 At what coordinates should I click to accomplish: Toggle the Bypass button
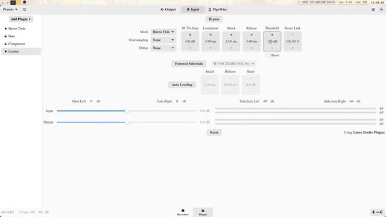click(x=214, y=19)
